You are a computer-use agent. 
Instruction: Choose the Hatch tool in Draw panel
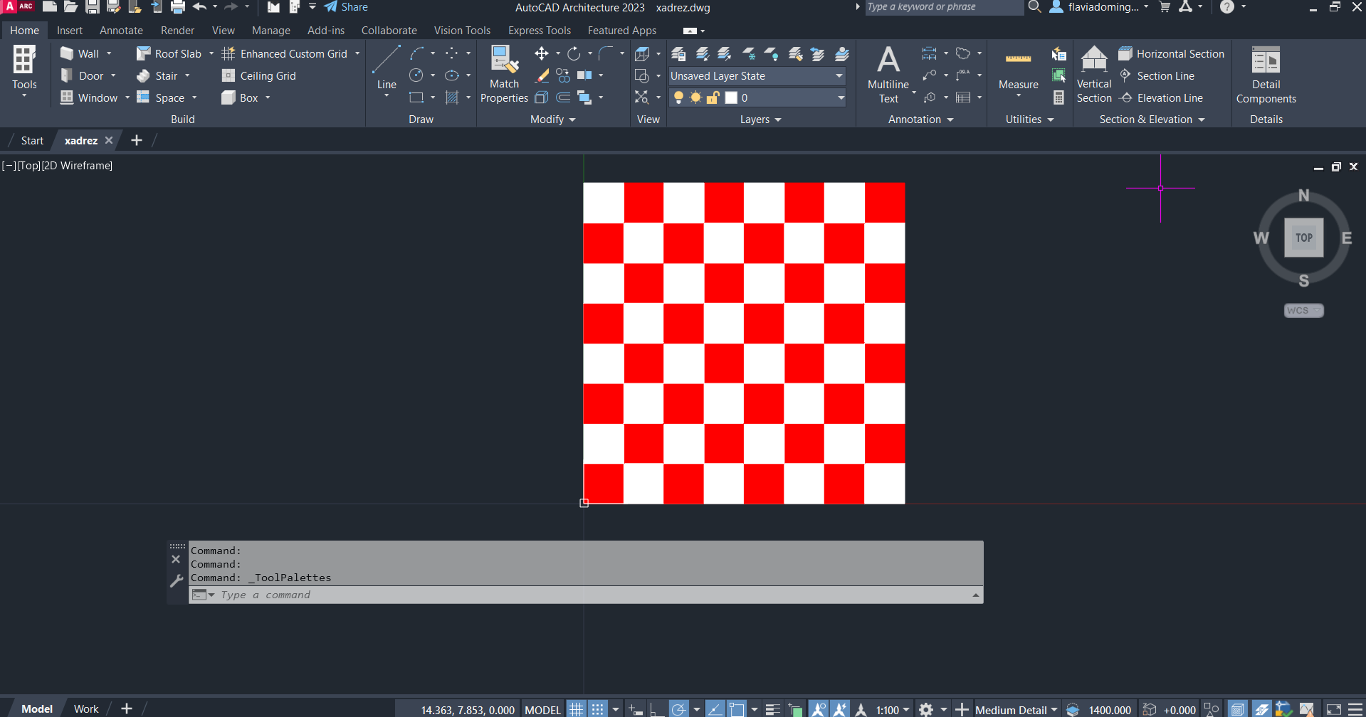click(452, 97)
